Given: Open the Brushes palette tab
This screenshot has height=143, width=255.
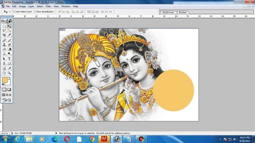Looking at the screenshot, I should tap(182, 12).
